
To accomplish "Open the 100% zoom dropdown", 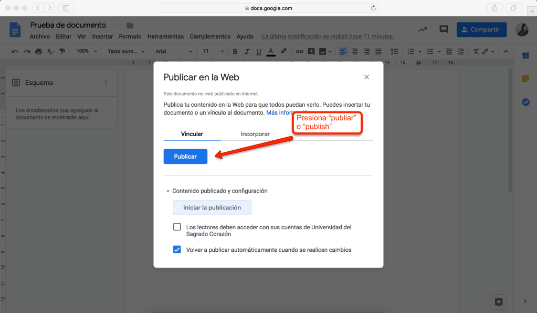I will [x=87, y=51].
